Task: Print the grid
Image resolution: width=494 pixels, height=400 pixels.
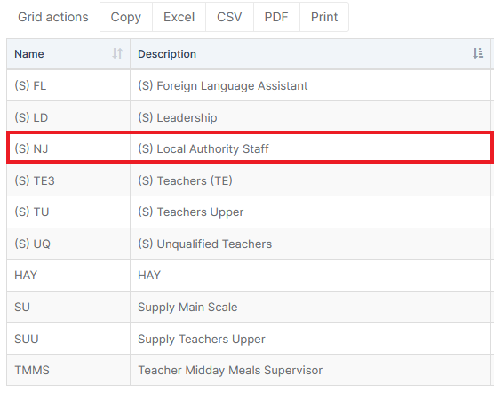Action: click(x=324, y=17)
